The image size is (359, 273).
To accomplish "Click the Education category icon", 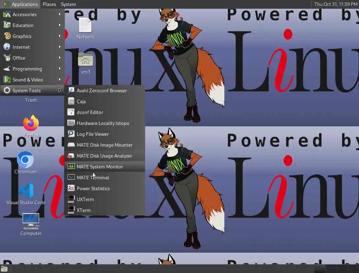I will (7, 25).
